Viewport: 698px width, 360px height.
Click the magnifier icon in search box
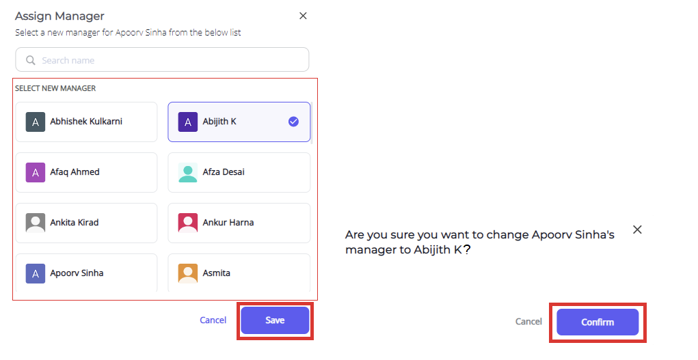pyautogui.click(x=30, y=60)
